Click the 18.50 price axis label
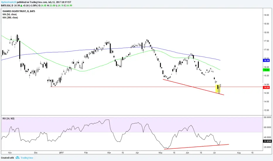This screenshot has width=273, height=161. (x=266, y=24)
